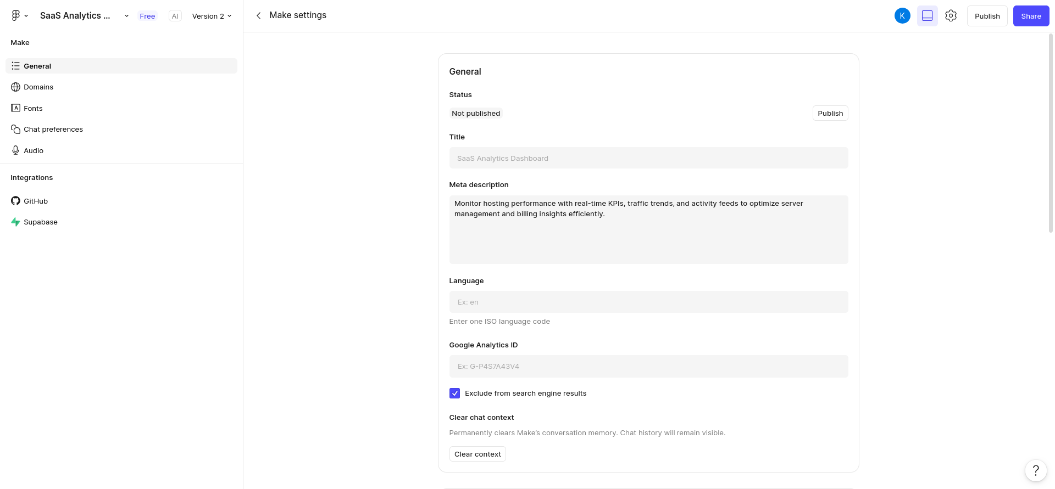This screenshot has width=1055, height=489.
Task: Click the Integrations section heading
Action: point(32,178)
